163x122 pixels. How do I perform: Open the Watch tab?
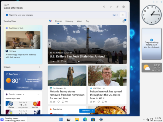click(80, 21)
